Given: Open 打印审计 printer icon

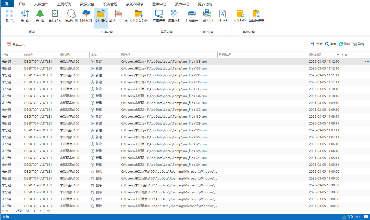Looking at the screenshot, I should (192, 16).
